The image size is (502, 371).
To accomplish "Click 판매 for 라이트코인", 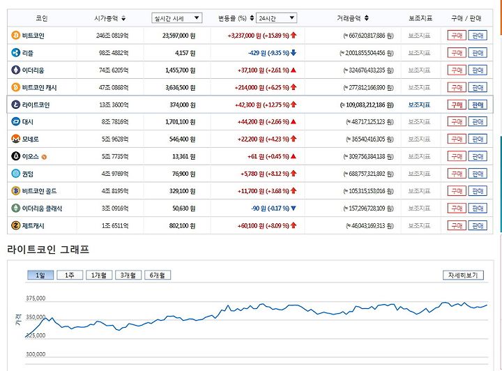I will click(x=478, y=105).
